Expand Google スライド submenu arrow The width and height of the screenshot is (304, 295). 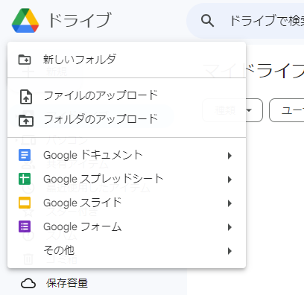229,203
